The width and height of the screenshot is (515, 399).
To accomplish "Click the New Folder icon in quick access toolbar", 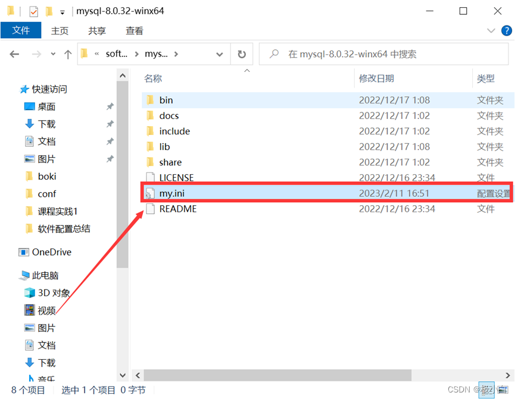I will coord(49,11).
